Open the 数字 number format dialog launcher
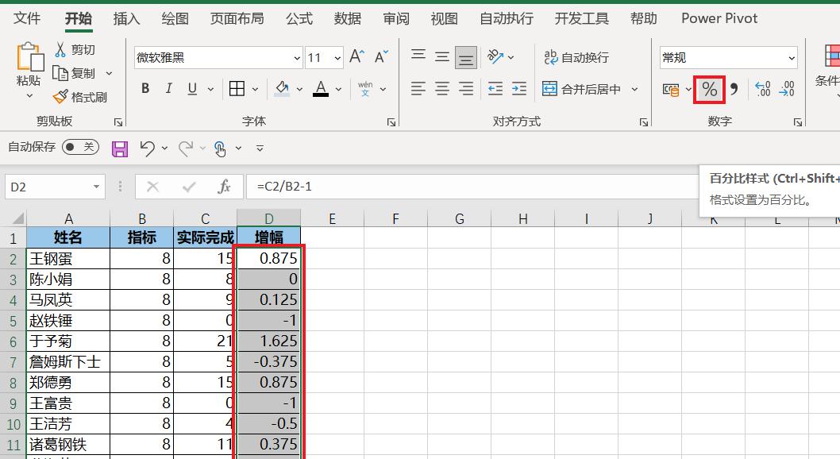The image size is (840, 459). [x=798, y=122]
